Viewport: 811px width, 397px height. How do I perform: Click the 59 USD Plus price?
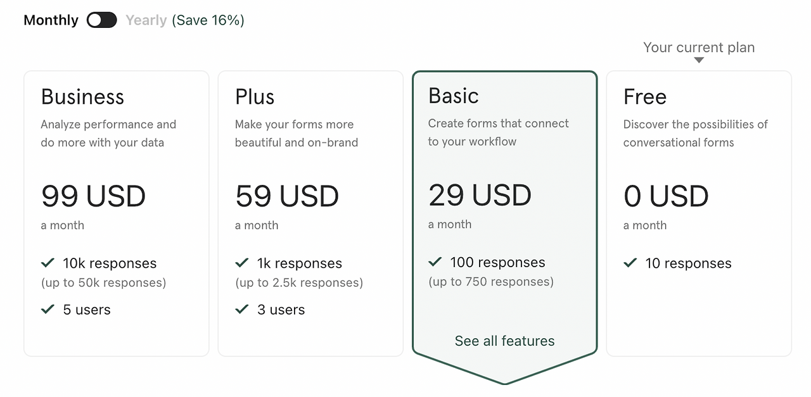click(287, 196)
